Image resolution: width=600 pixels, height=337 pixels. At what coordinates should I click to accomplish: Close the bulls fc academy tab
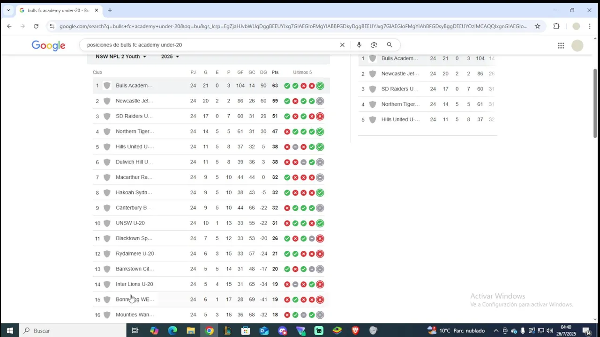click(97, 10)
